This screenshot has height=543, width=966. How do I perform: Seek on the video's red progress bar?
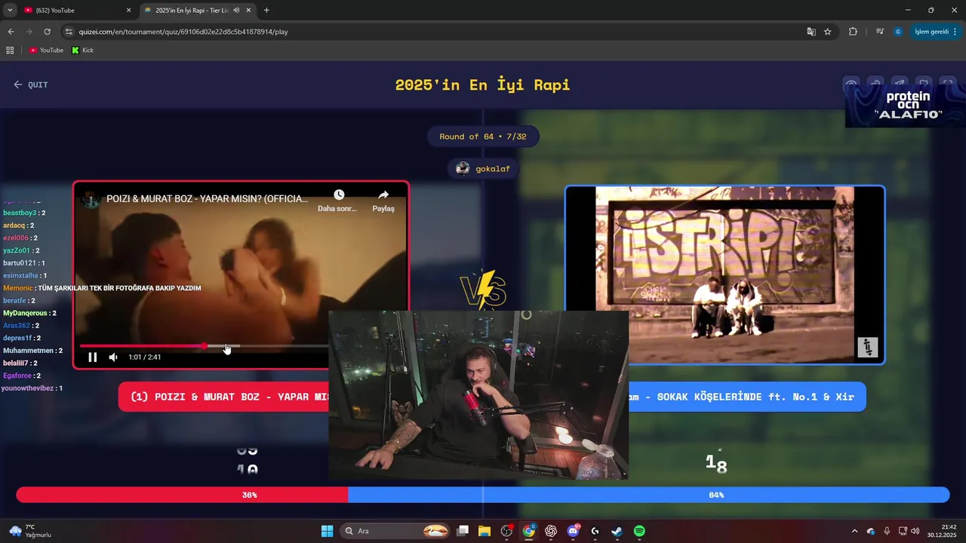click(204, 346)
